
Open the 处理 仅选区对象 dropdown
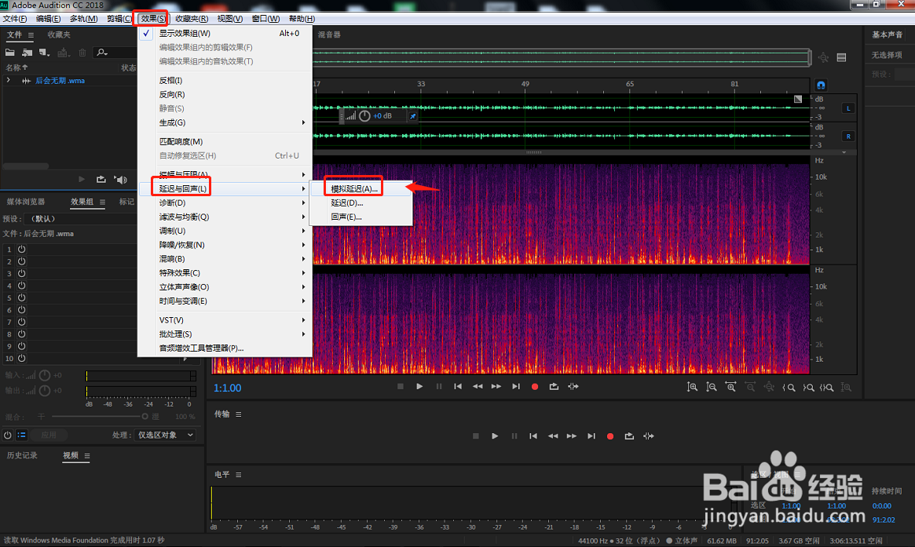[165, 435]
